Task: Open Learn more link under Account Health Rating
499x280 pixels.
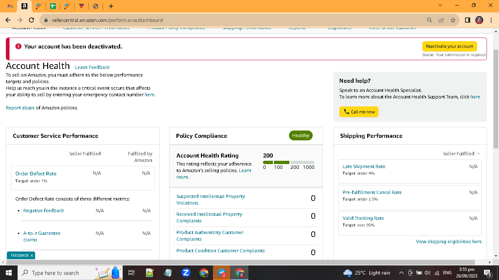Action: point(214,174)
